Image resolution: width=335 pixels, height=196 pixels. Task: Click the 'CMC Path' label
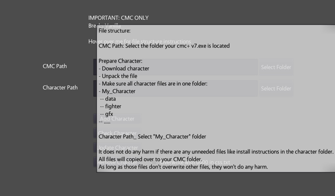[55, 66]
